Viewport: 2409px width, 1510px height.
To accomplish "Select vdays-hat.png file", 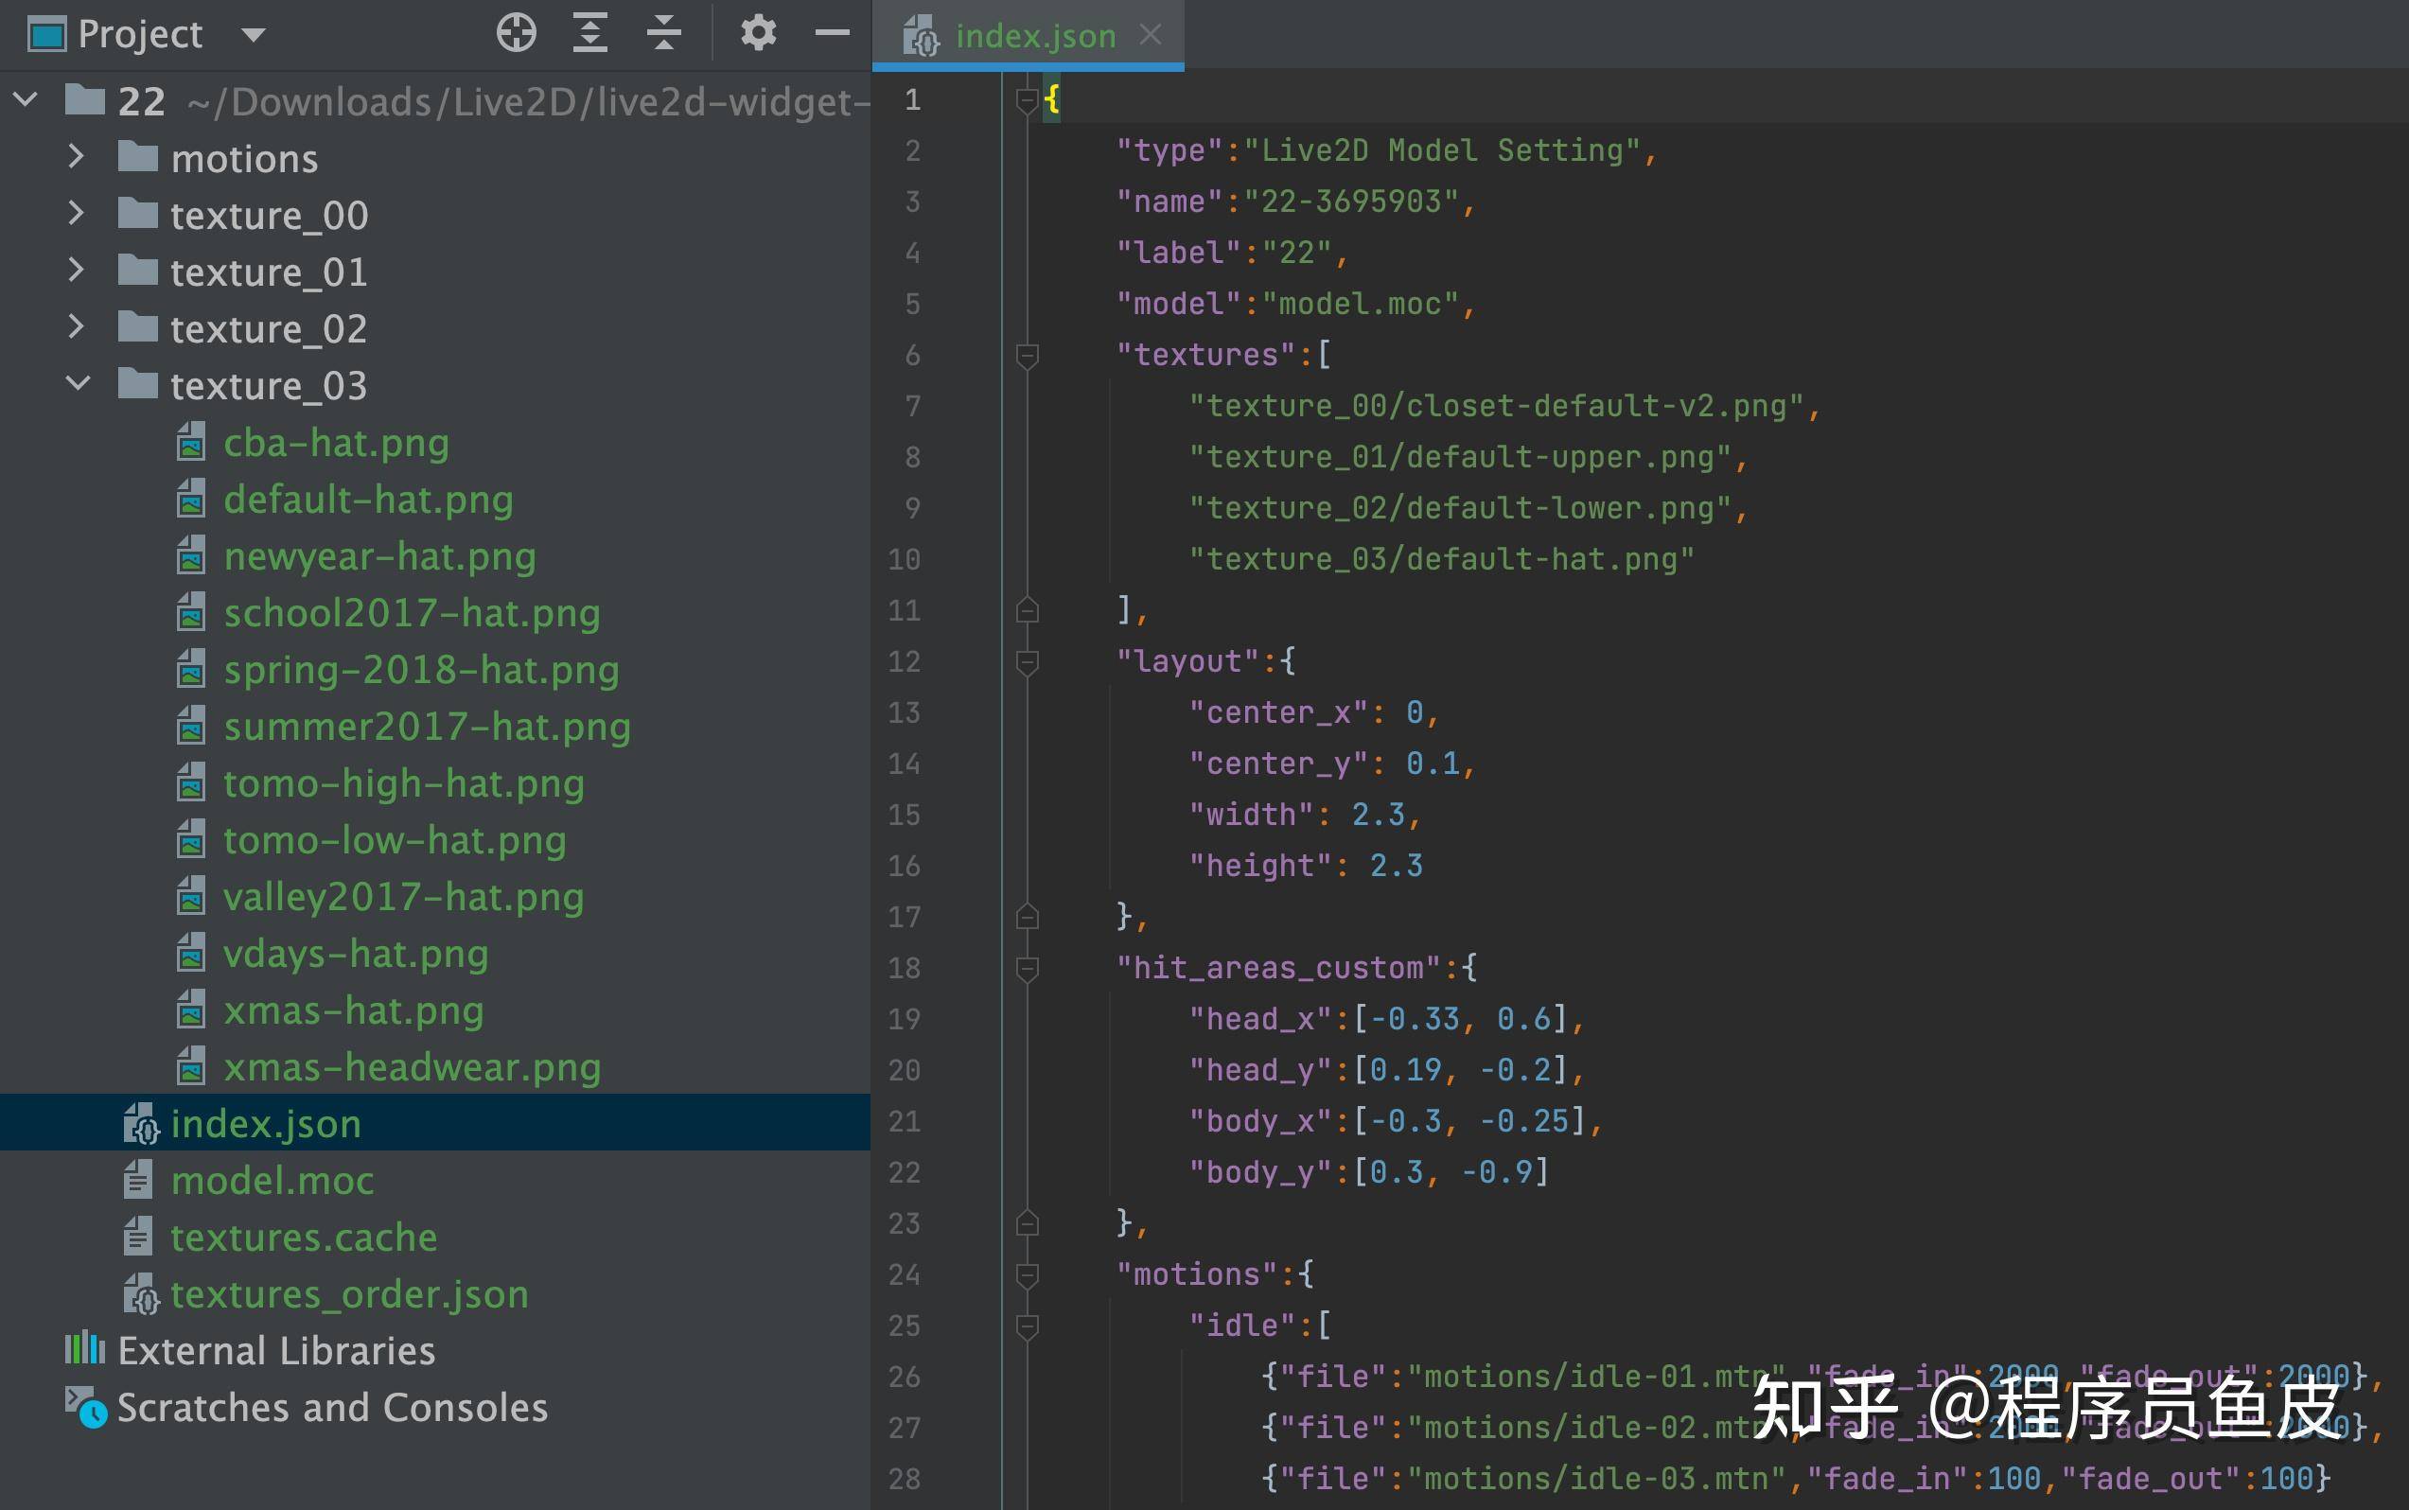I will click(356, 955).
